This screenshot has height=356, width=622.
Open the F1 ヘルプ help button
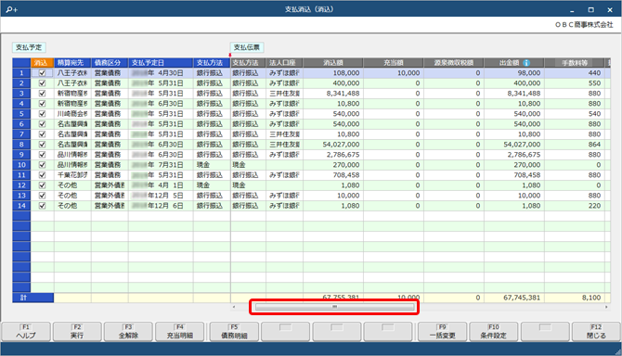[26, 332]
